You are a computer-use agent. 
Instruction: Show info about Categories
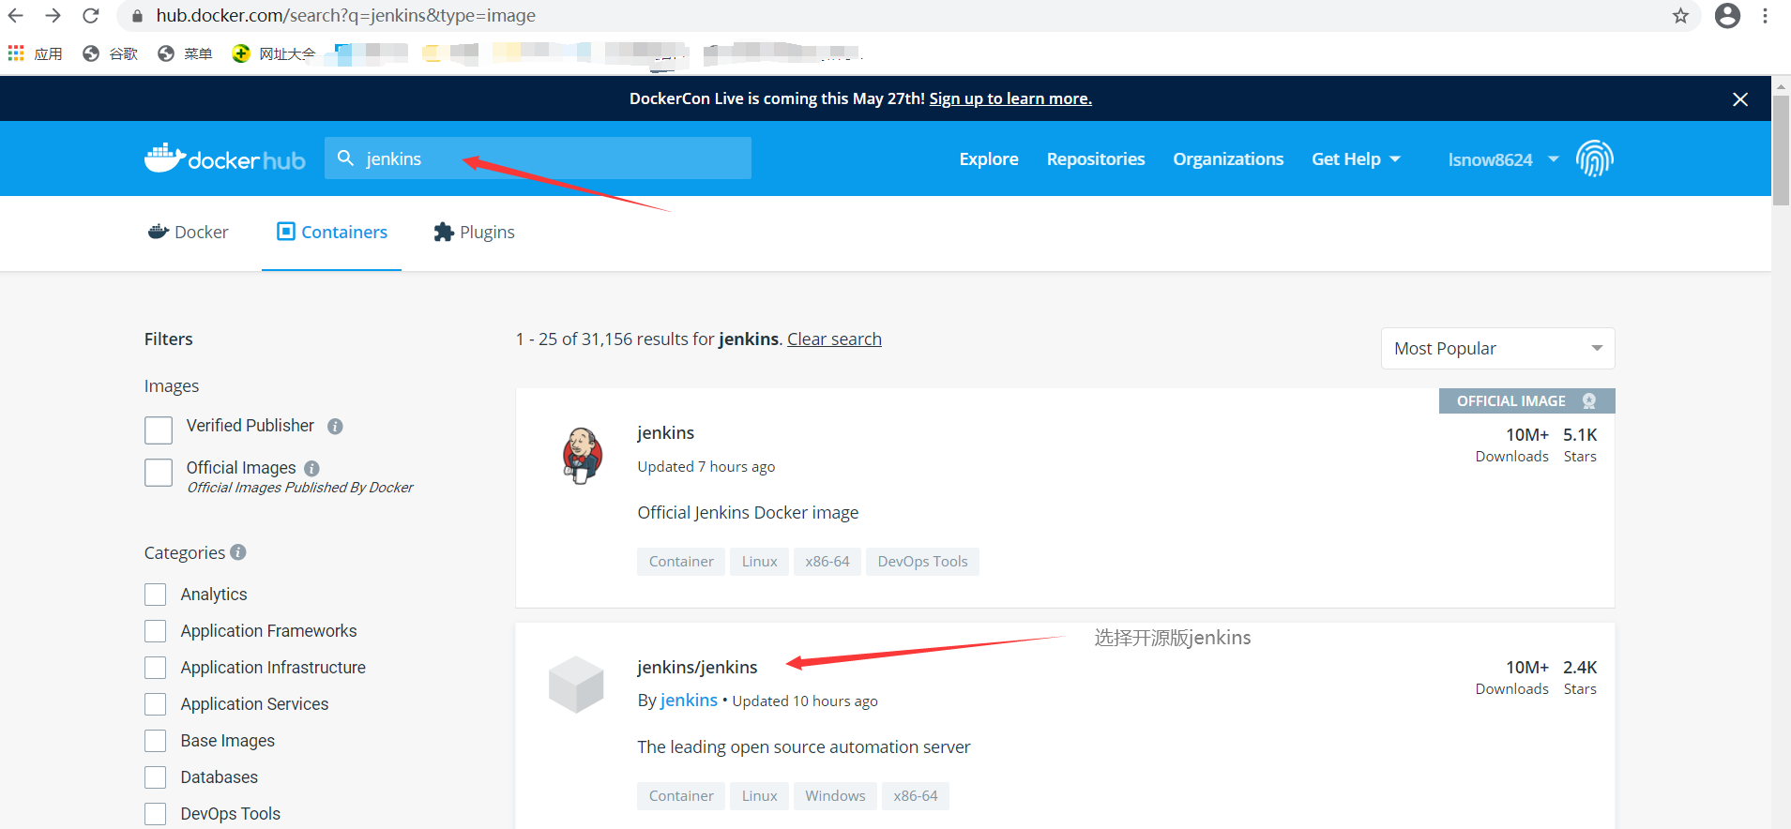pyautogui.click(x=238, y=552)
